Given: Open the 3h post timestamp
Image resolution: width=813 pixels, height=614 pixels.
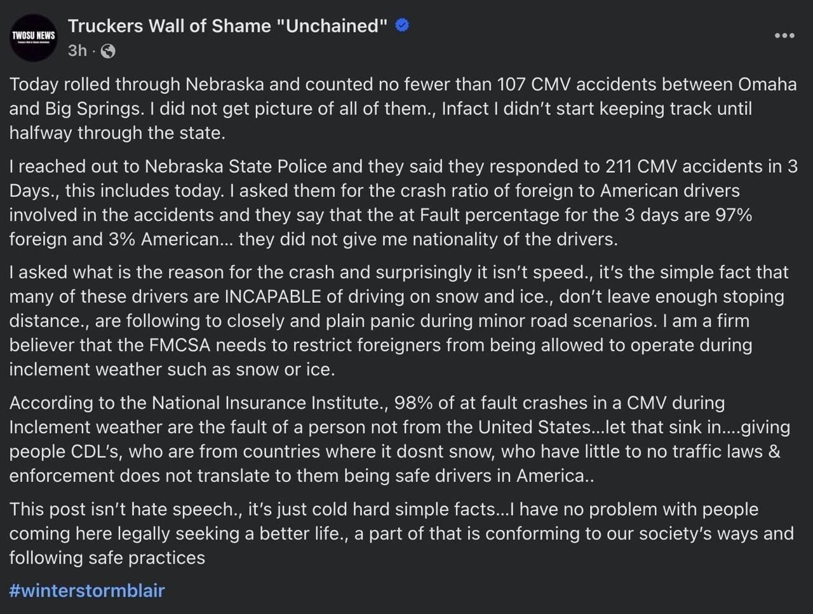Looking at the screenshot, I should (77, 51).
